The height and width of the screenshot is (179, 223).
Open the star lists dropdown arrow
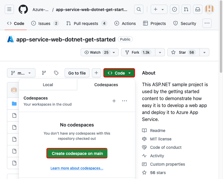coord(204,53)
